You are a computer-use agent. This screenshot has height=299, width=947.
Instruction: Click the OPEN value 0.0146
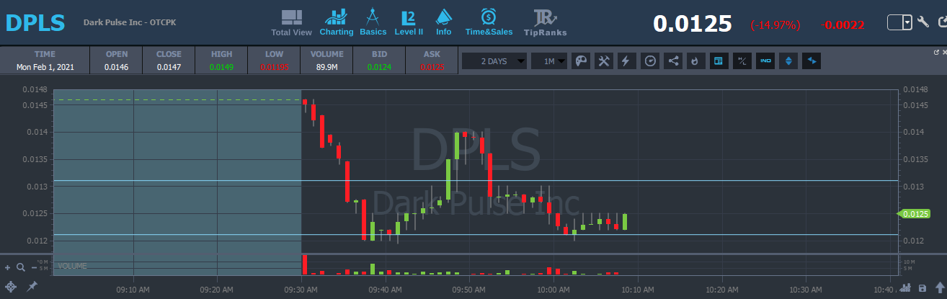click(x=117, y=67)
